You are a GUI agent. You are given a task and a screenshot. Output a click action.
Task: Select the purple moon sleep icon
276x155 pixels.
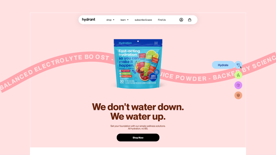pyautogui.click(x=238, y=85)
